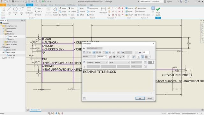Choose Rectangular pattern tool

tap(92, 8)
